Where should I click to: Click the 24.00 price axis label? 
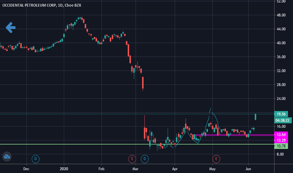click(x=281, y=98)
